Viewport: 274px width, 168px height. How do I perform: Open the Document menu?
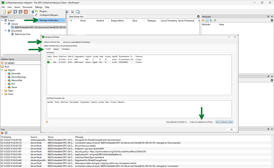coord(27,7)
